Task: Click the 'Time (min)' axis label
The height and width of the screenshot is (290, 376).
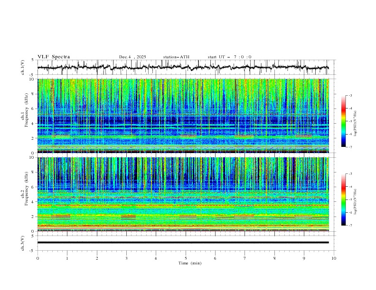Action: [x=190, y=263]
